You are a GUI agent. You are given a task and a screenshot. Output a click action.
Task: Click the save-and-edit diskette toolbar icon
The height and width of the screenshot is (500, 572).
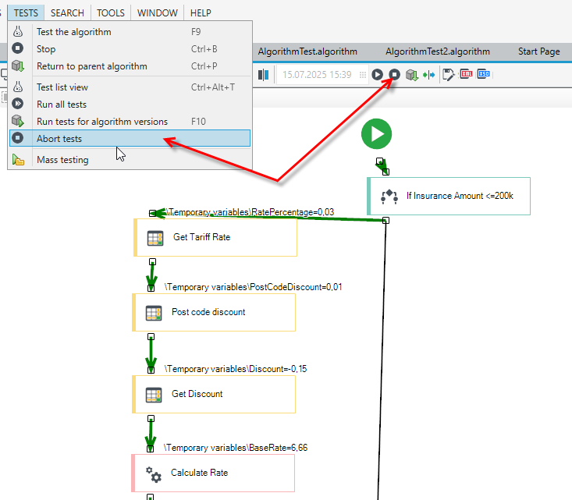pos(449,75)
